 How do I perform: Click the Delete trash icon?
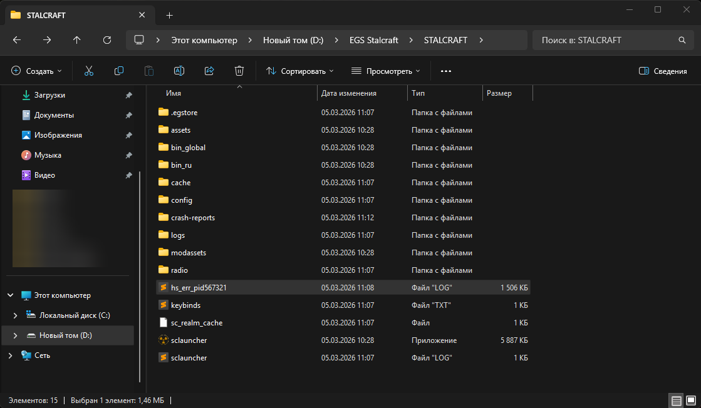[x=239, y=71]
